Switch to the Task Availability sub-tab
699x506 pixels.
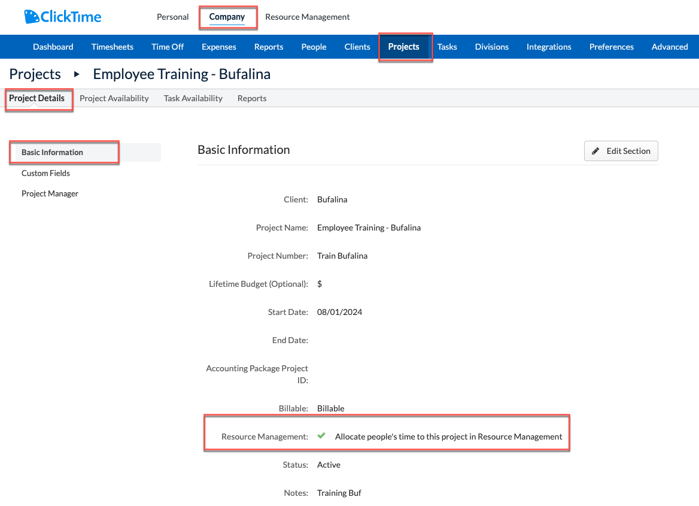point(193,98)
